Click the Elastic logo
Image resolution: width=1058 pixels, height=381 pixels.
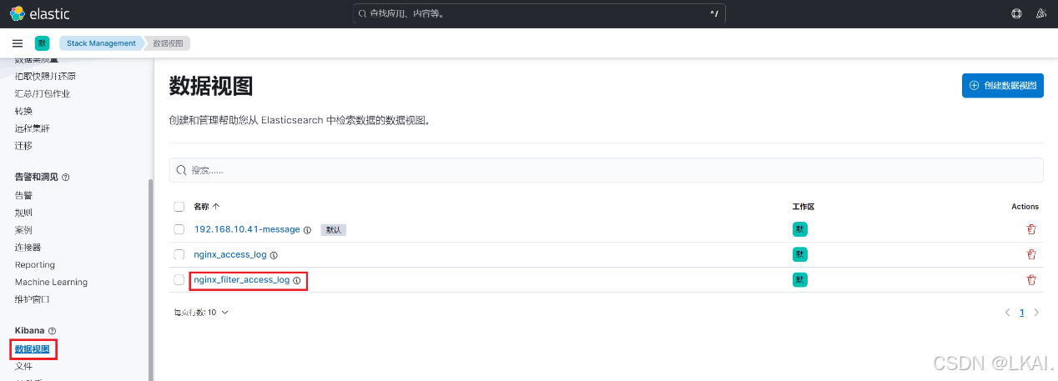click(x=39, y=13)
